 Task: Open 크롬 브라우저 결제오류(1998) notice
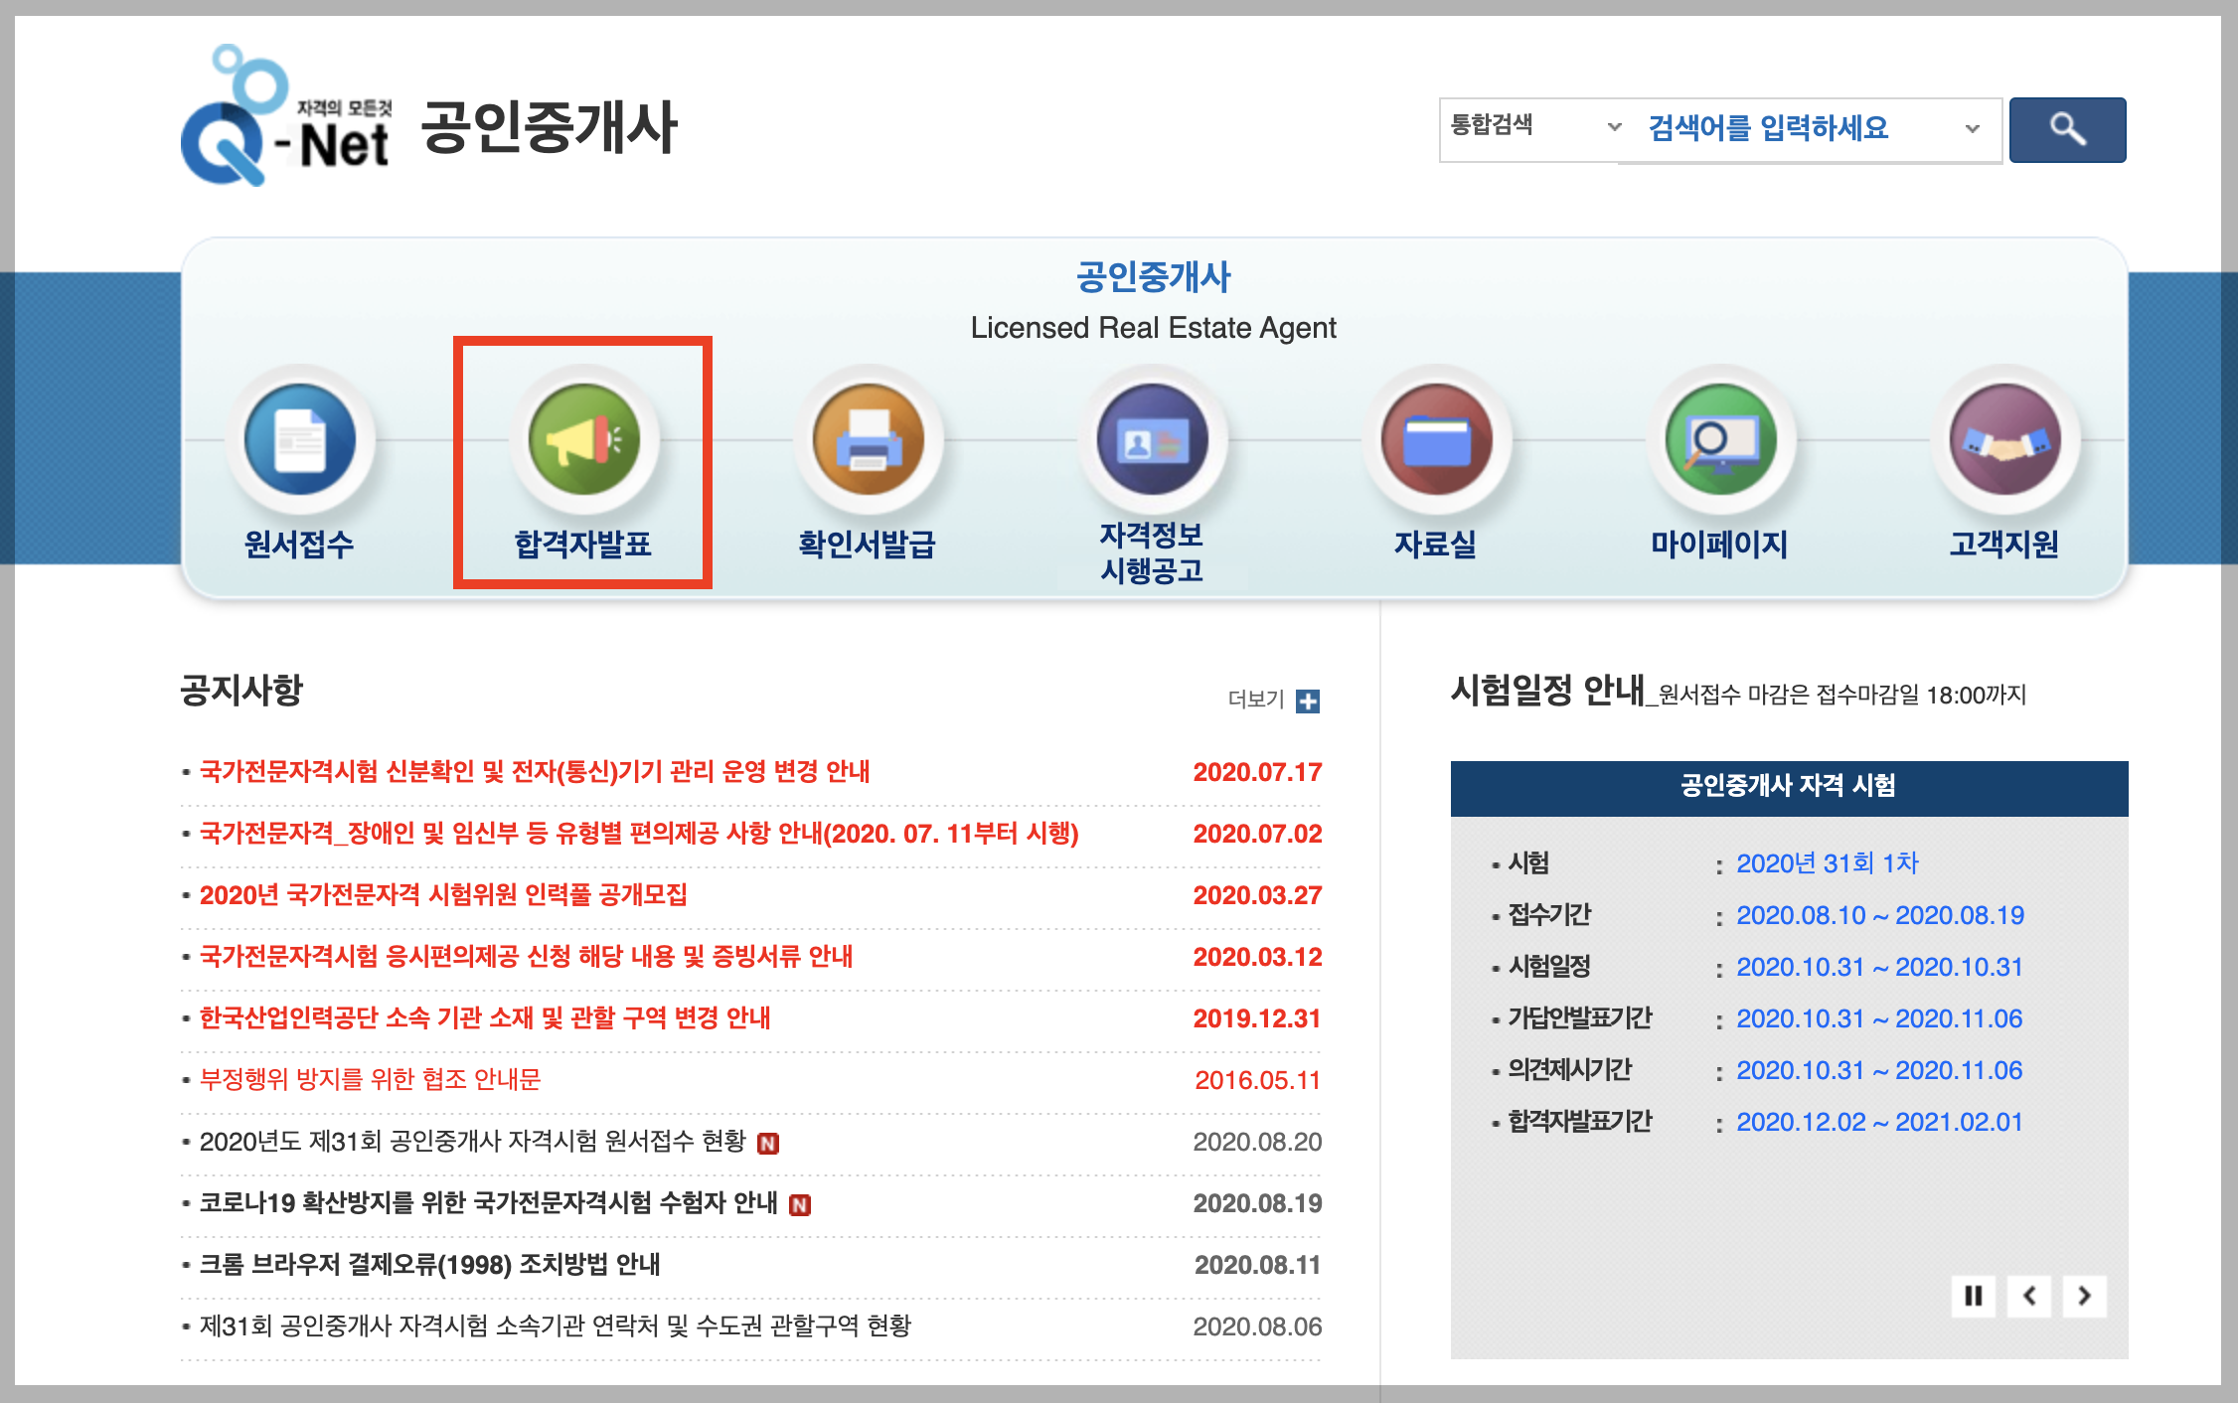click(x=429, y=1265)
